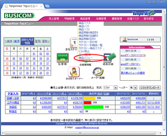Go to previous month <前月 link
Screen dimensions: 167x136
(x=16, y=41)
